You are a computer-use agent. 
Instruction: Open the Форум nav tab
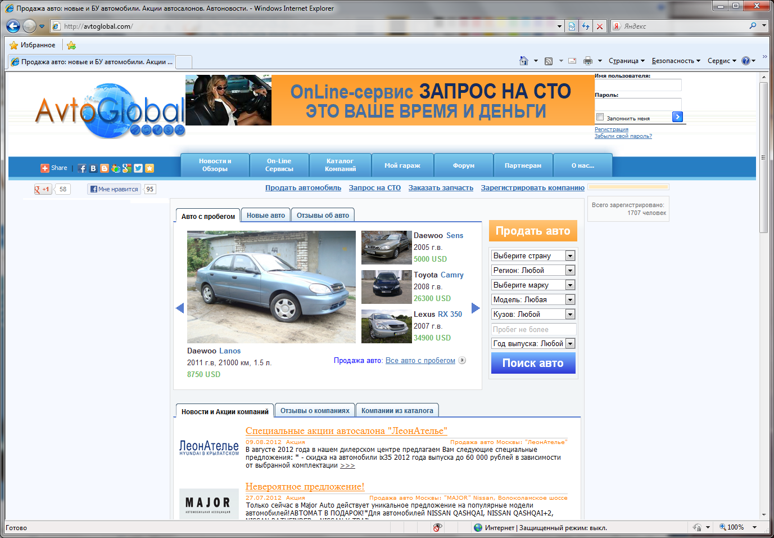pyautogui.click(x=464, y=165)
